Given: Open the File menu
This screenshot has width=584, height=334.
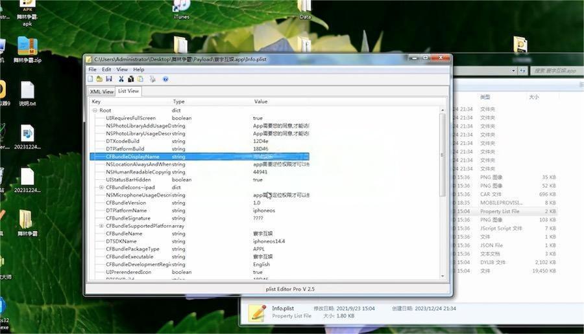Looking at the screenshot, I should pos(92,69).
